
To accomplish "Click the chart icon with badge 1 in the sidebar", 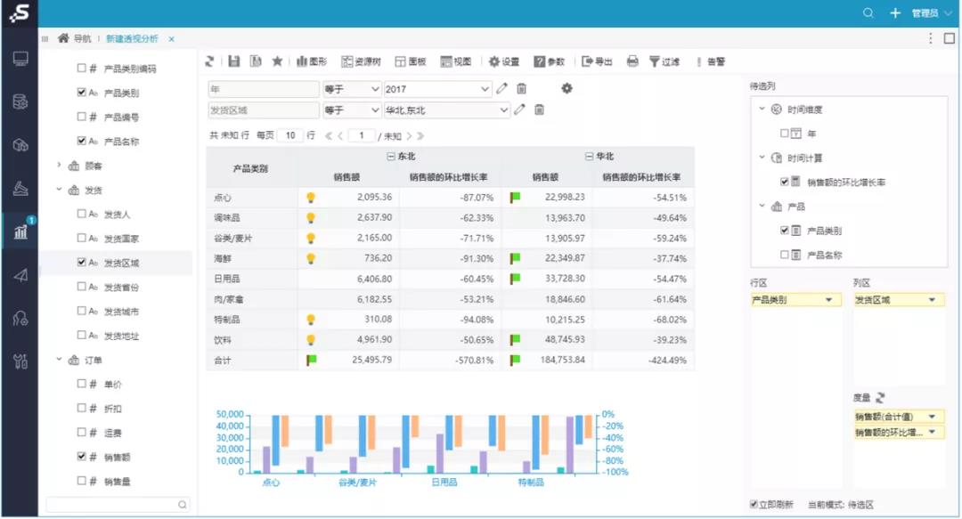I will (x=21, y=230).
